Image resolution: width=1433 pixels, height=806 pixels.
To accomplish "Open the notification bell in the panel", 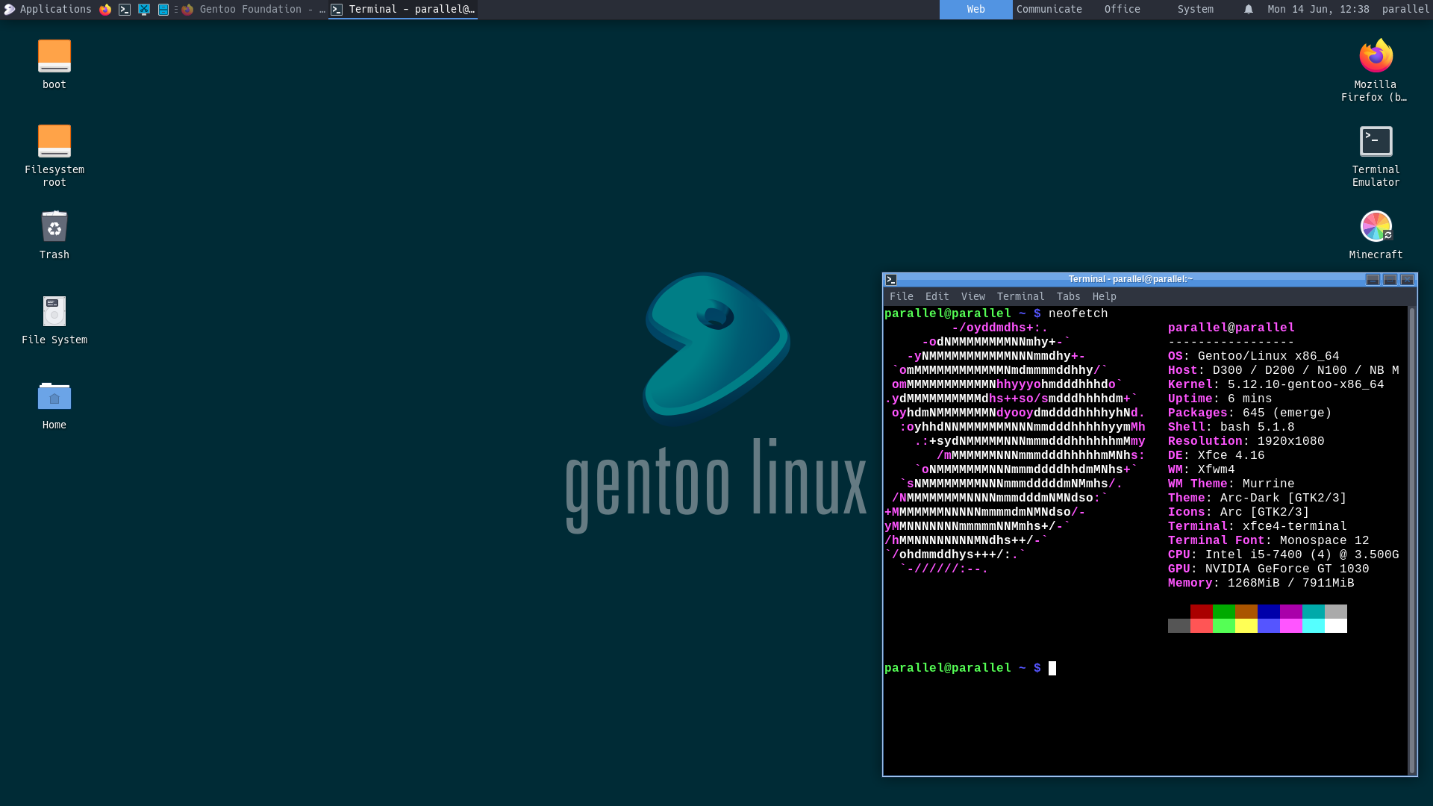I will [1248, 10].
